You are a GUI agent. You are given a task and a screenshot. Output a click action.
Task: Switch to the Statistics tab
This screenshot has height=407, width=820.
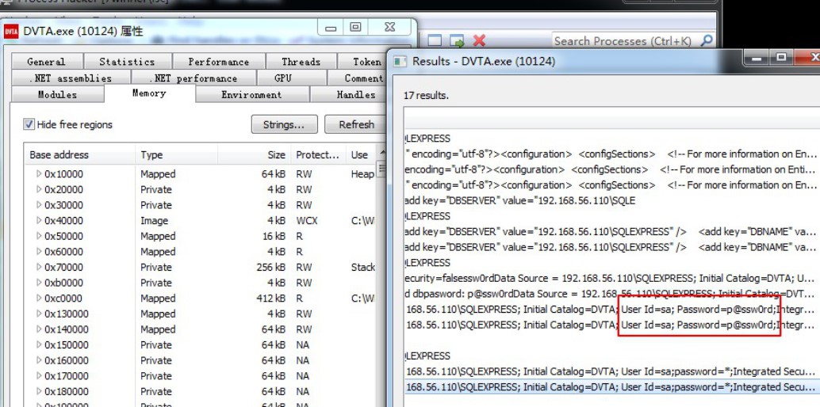[x=127, y=62]
